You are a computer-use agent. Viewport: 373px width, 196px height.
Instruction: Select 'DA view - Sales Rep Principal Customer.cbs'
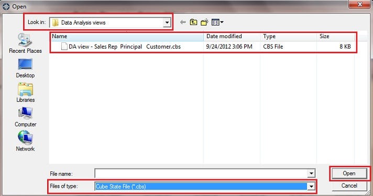click(125, 47)
